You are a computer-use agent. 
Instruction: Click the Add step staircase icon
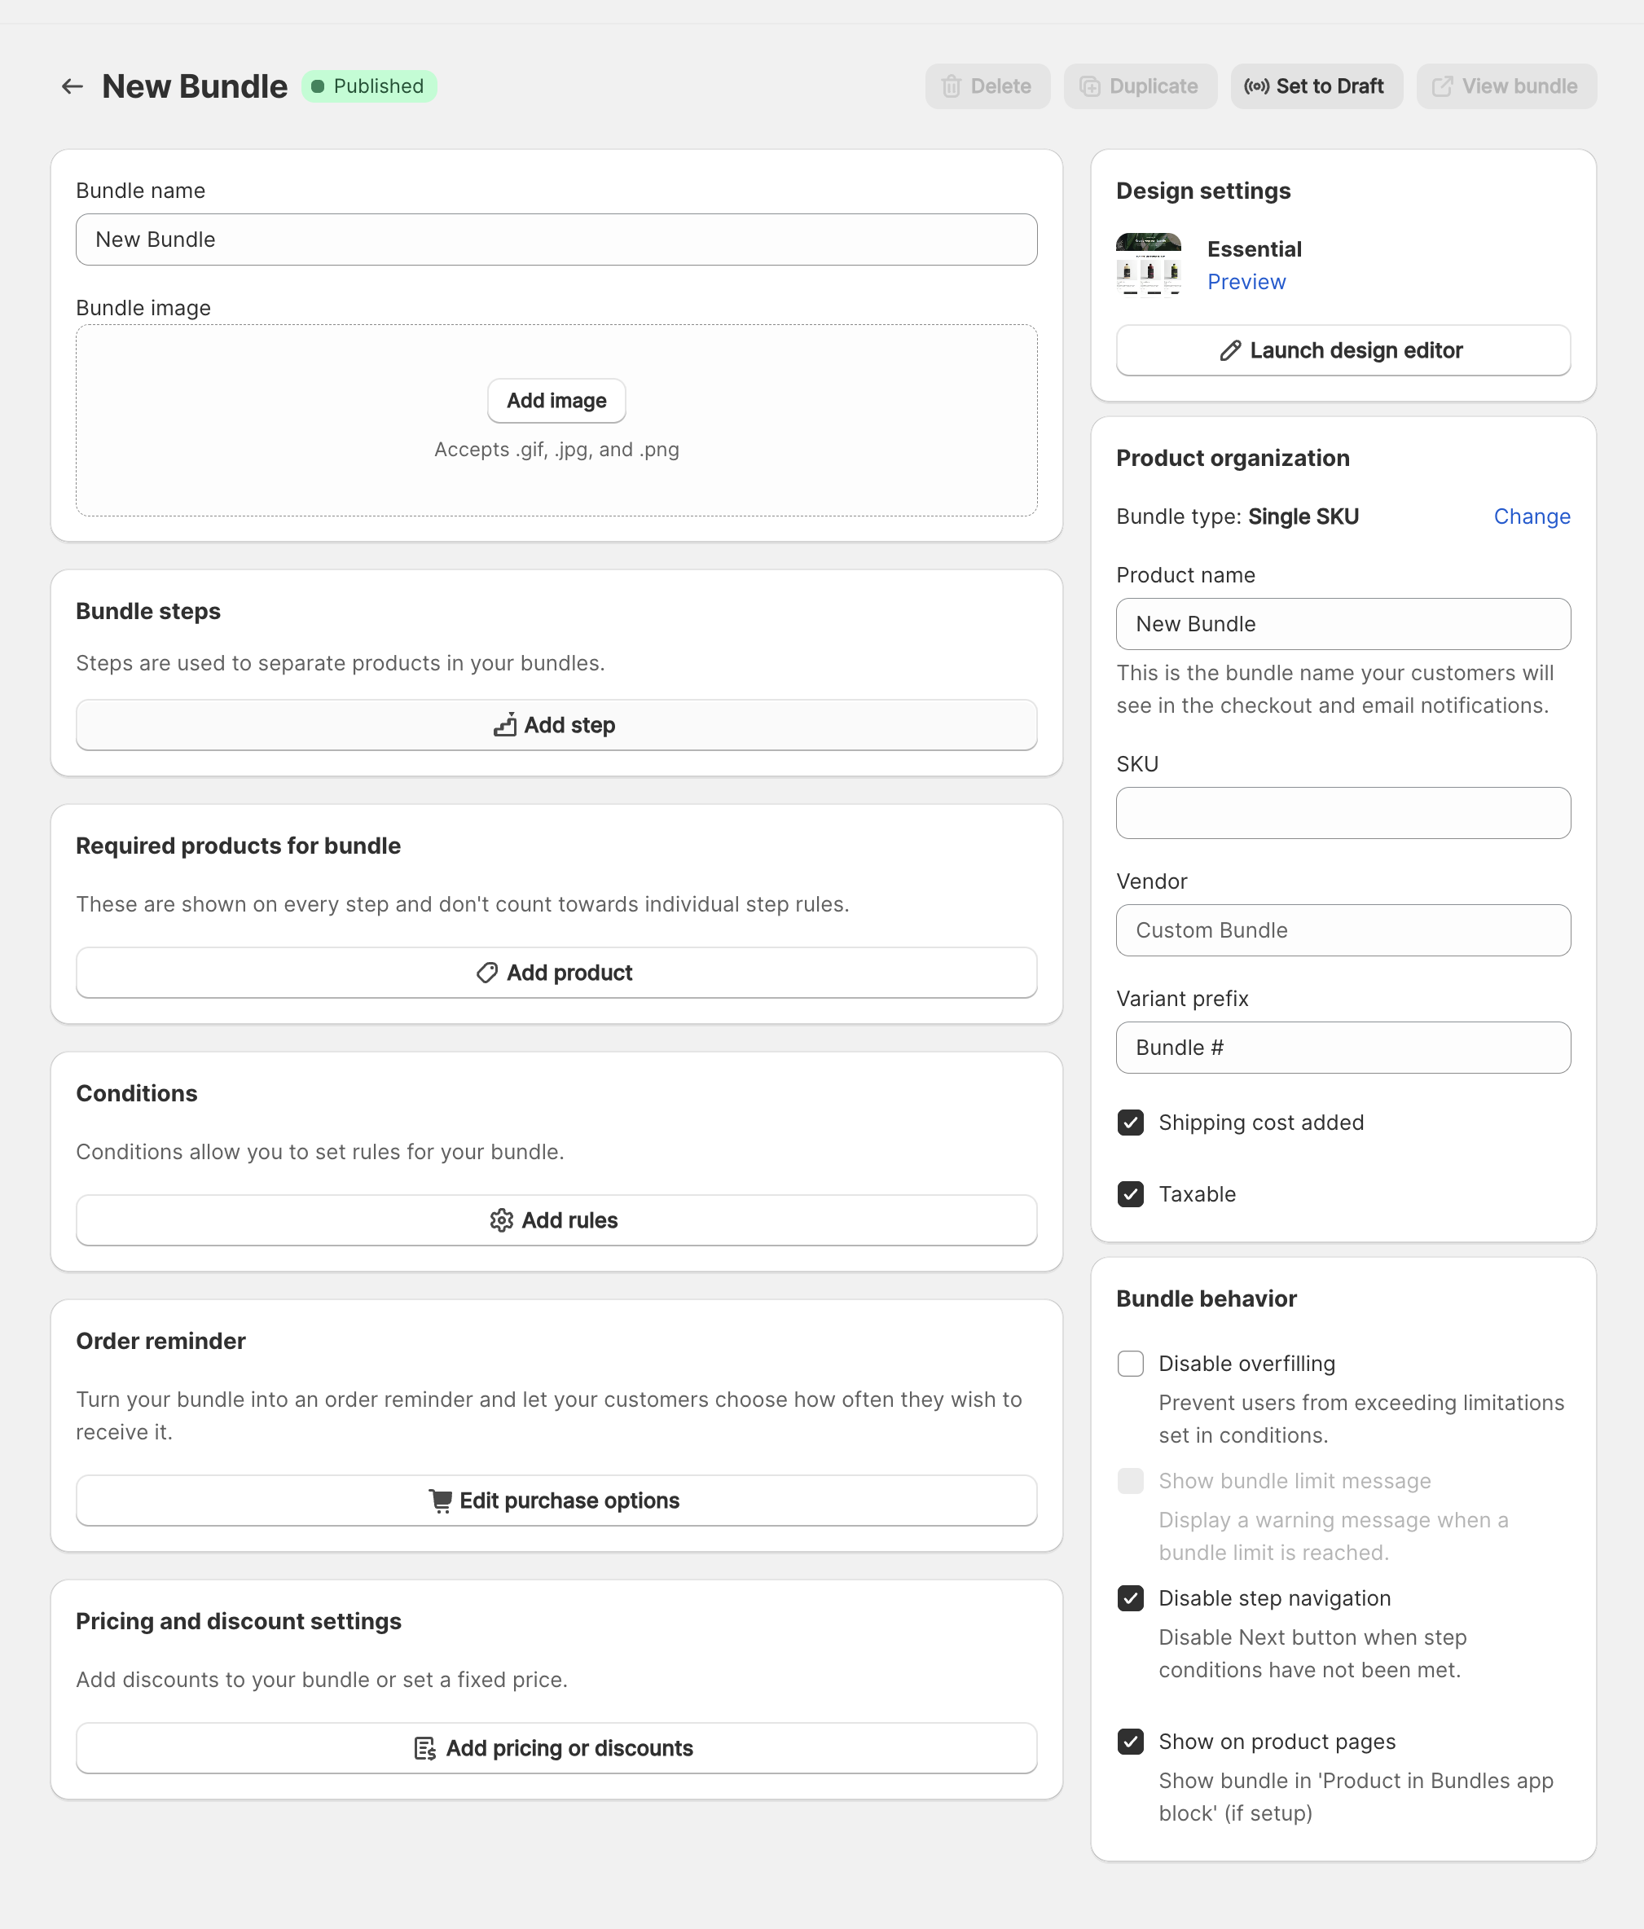pyautogui.click(x=504, y=724)
